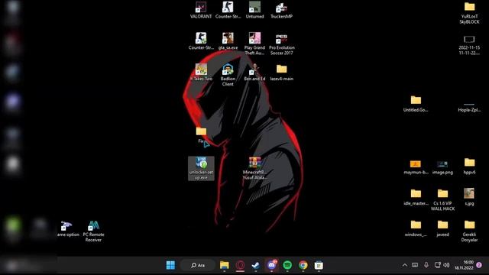Open Discord from the taskbar

click(272, 265)
